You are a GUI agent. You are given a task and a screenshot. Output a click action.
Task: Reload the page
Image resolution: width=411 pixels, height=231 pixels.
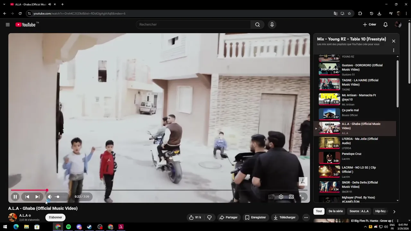pos(20,13)
